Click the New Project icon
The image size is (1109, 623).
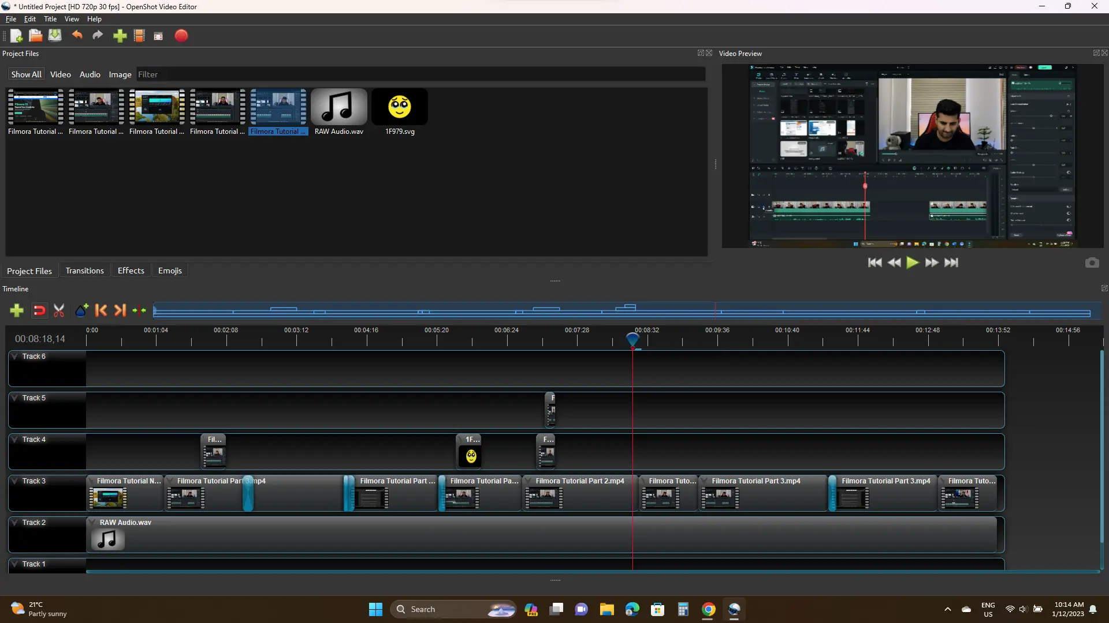coord(16,36)
